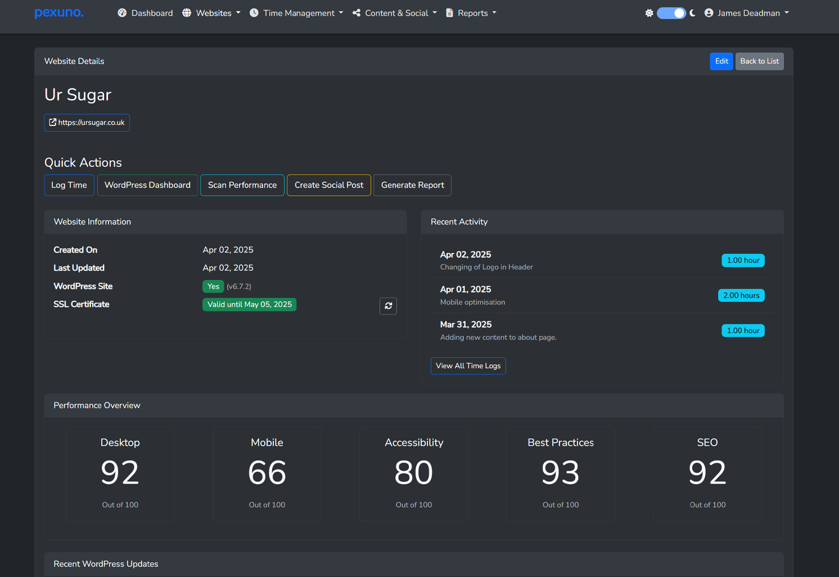
Task: Expand the Time Management dropdown
Action: [x=296, y=13]
